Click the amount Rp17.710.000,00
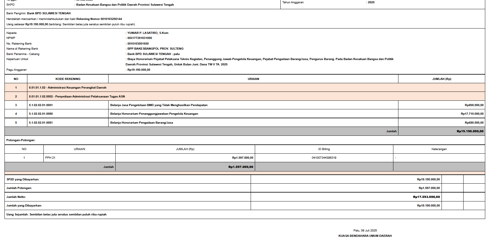This screenshot has height=238, width=490. [x=472, y=114]
